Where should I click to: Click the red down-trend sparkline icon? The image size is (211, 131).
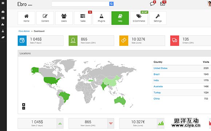111,123
